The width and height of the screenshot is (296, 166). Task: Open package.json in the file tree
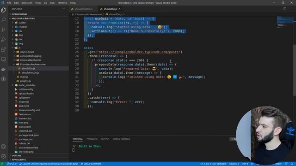38,139
